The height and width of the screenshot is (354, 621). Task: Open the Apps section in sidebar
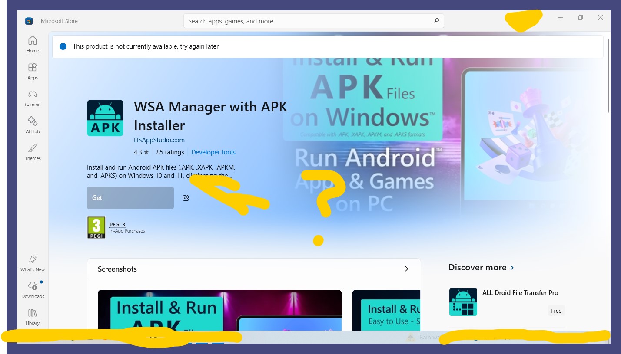pyautogui.click(x=33, y=72)
